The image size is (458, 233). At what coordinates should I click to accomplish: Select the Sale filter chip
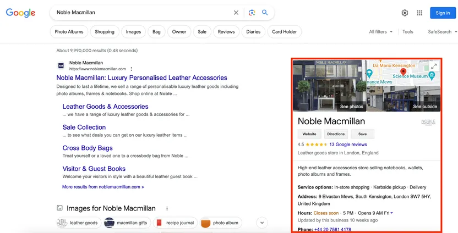tap(202, 32)
